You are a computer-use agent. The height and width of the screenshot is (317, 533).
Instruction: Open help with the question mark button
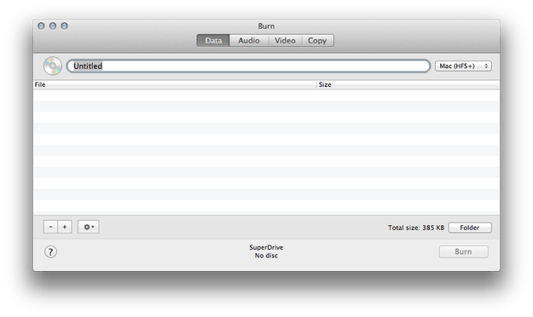point(50,251)
